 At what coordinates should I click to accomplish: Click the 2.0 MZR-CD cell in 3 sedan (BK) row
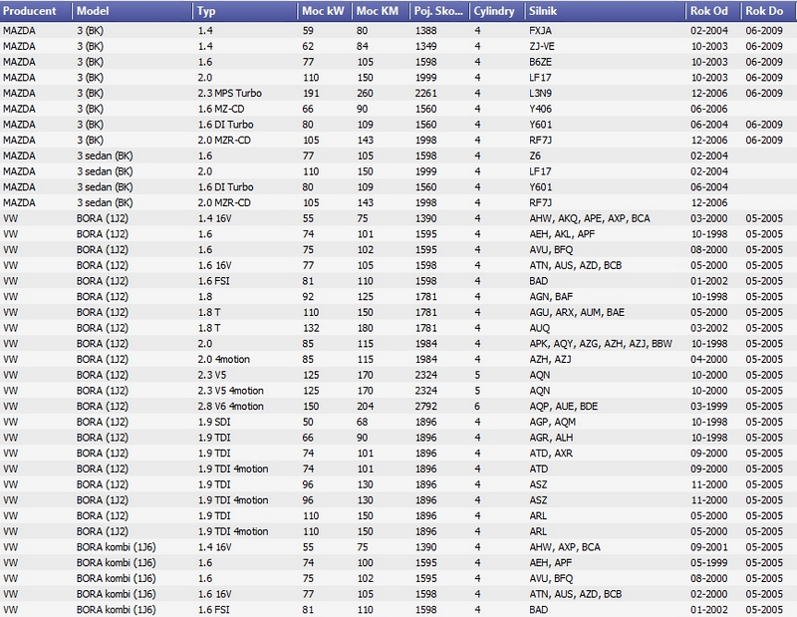point(224,202)
